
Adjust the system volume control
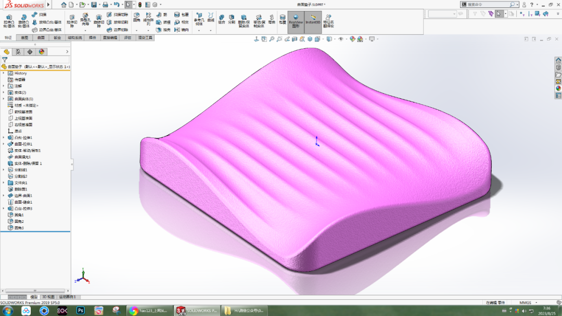(x=524, y=311)
